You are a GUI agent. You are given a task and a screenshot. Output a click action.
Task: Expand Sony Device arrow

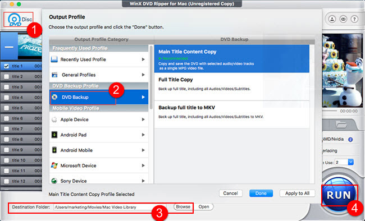pyautogui.click(x=143, y=181)
